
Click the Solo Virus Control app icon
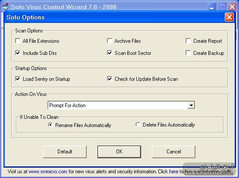click(x=5, y=6)
